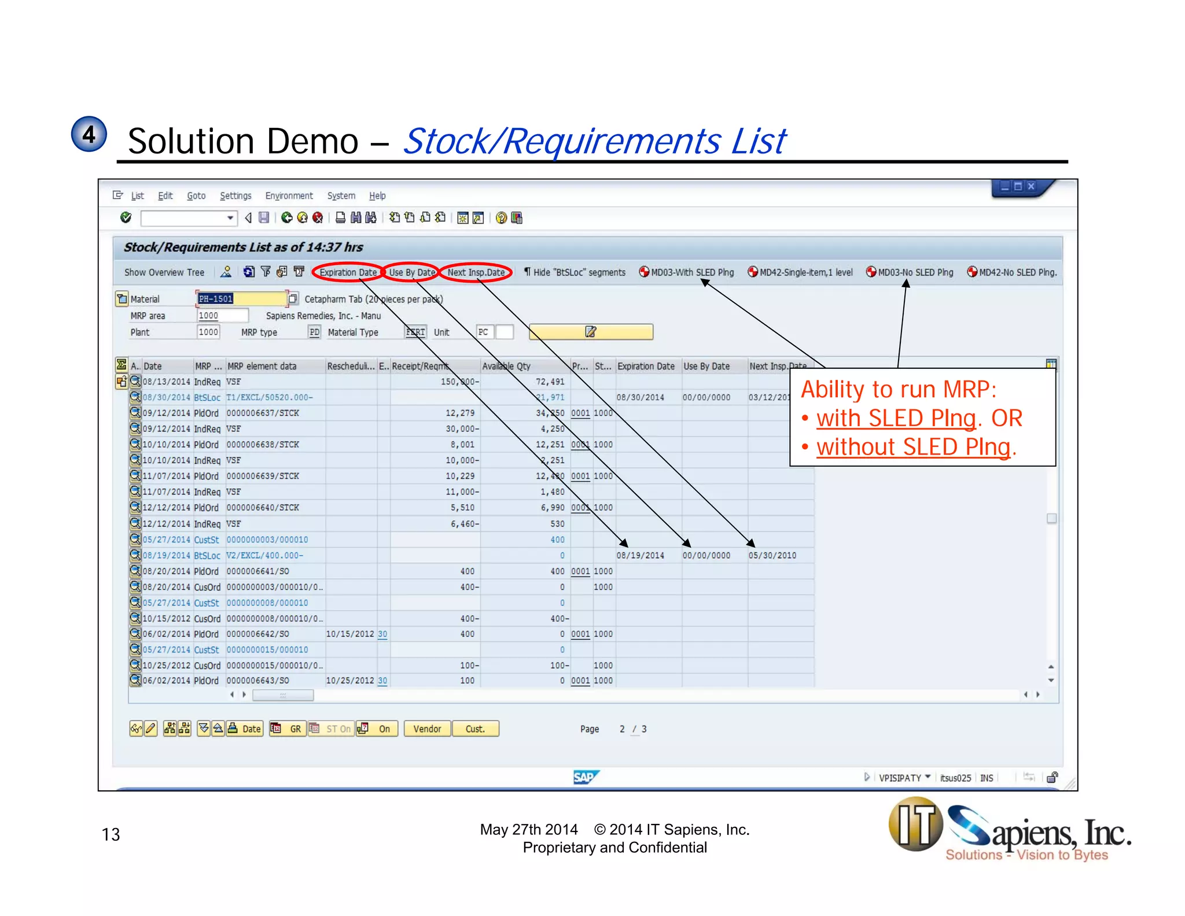
Task: Click the Material header details icon
Action: pos(122,299)
